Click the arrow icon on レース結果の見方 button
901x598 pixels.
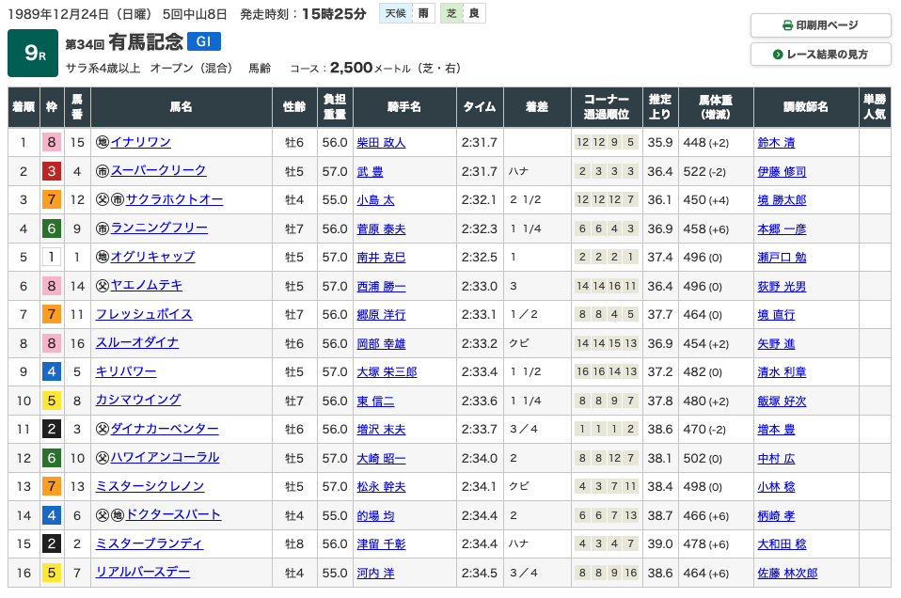pos(778,55)
